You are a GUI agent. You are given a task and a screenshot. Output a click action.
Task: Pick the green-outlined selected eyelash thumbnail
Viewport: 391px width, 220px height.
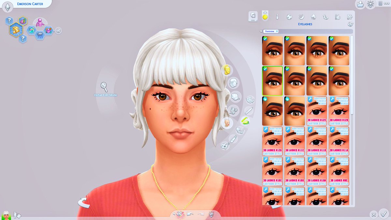pos(273,81)
